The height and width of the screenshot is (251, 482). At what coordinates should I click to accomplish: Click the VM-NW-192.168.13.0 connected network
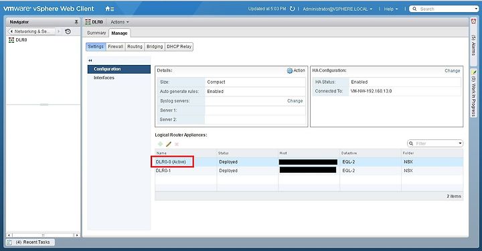(x=371, y=91)
